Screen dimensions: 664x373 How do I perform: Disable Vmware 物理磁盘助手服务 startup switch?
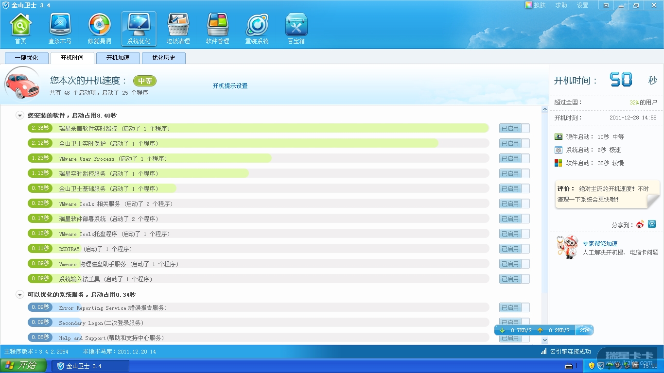pos(514,264)
